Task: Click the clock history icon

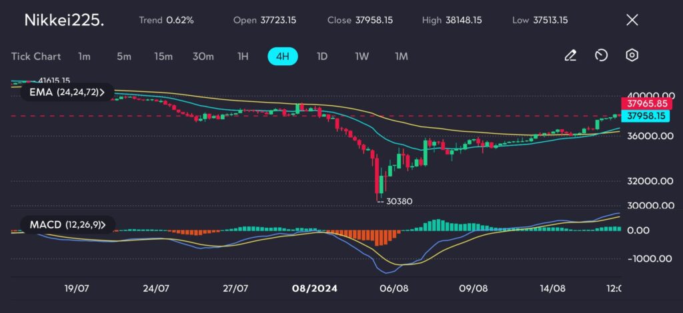Action: (x=601, y=56)
